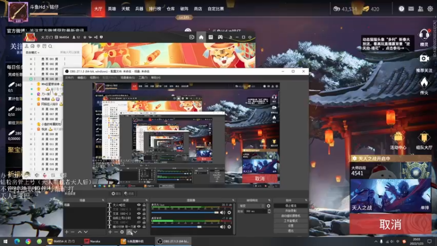This screenshot has height=246, width=437.
Task: Open source properties gear below sources list
Action: point(122,232)
